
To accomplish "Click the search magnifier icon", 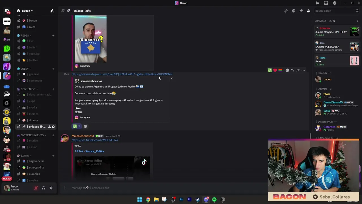I will [357, 11].
